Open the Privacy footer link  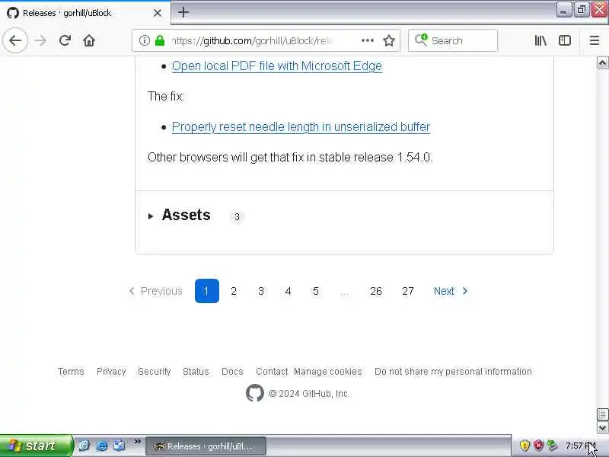coord(111,372)
